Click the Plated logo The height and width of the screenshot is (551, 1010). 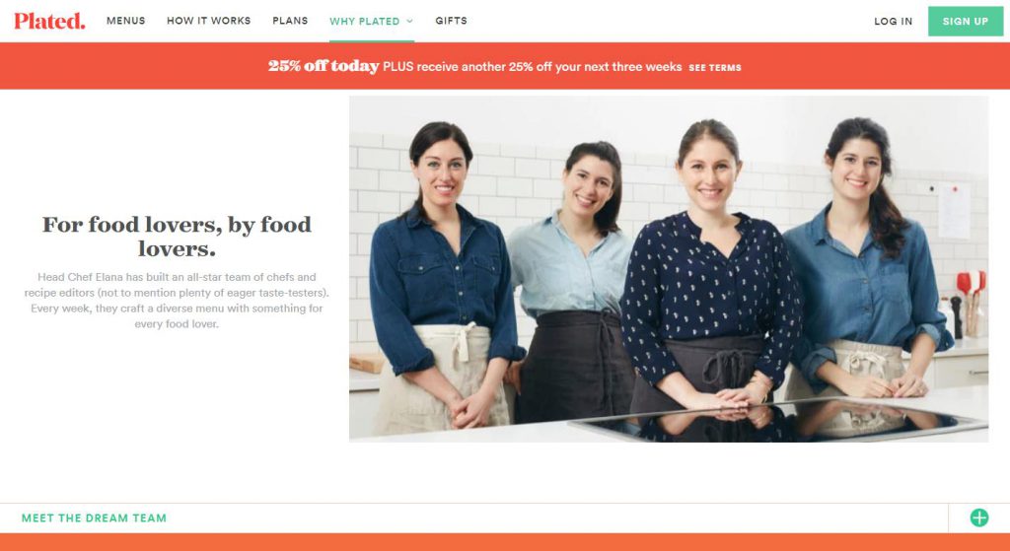(x=49, y=21)
